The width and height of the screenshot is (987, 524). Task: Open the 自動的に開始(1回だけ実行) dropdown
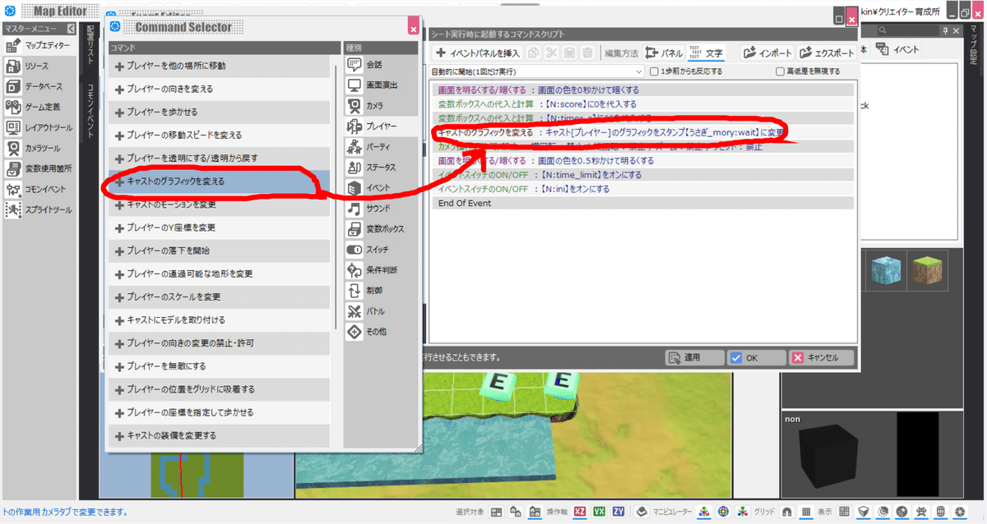[537, 71]
